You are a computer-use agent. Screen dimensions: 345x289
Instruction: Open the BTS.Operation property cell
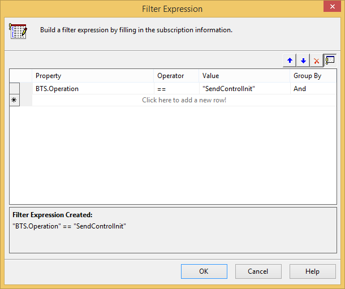(x=93, y=89)
